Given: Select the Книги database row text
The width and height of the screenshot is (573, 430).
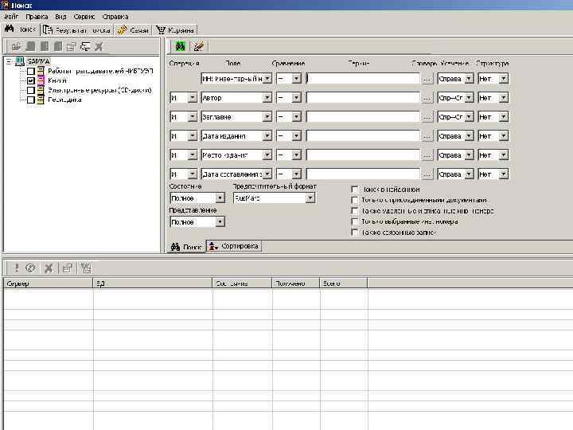Looking at the screenshot, I should click(x=57, y=80).
